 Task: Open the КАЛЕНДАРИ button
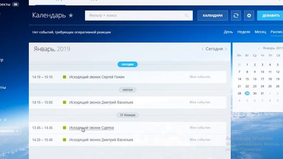point(213,15)
